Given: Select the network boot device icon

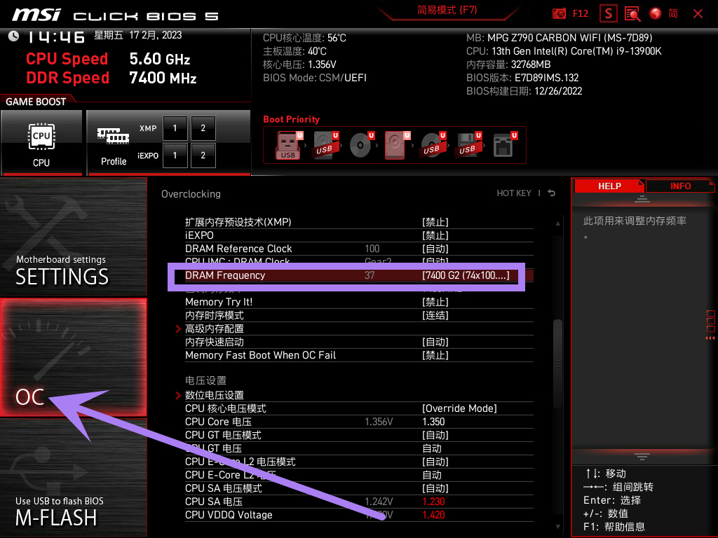Looking at the screenshot, I should point(503,146).
